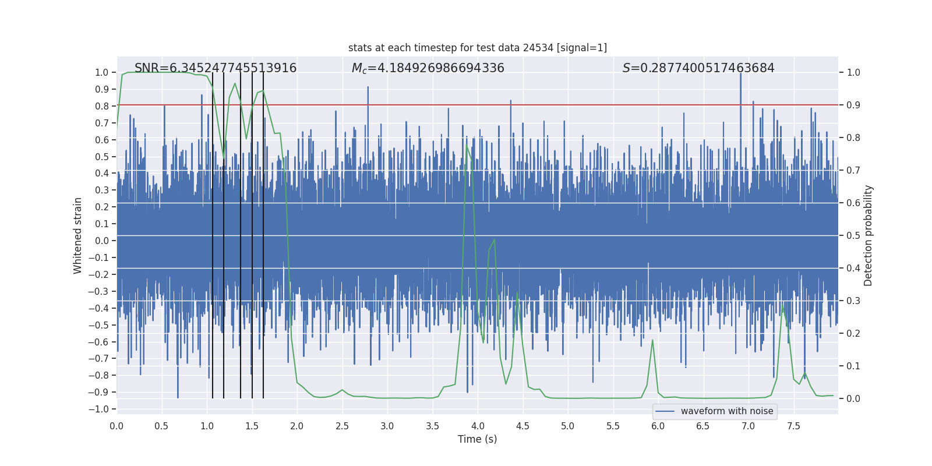Select the 'Time (s)' axis label

pyautogui.click(x=478, y=439)
